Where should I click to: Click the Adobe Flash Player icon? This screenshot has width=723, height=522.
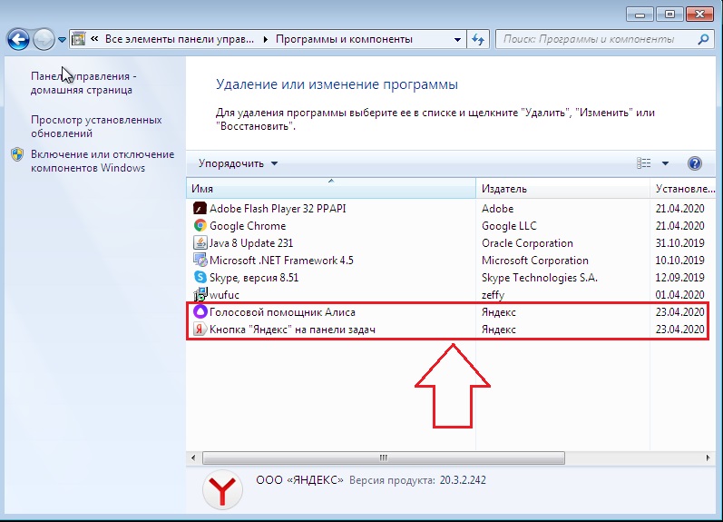[x=200, y=209]
